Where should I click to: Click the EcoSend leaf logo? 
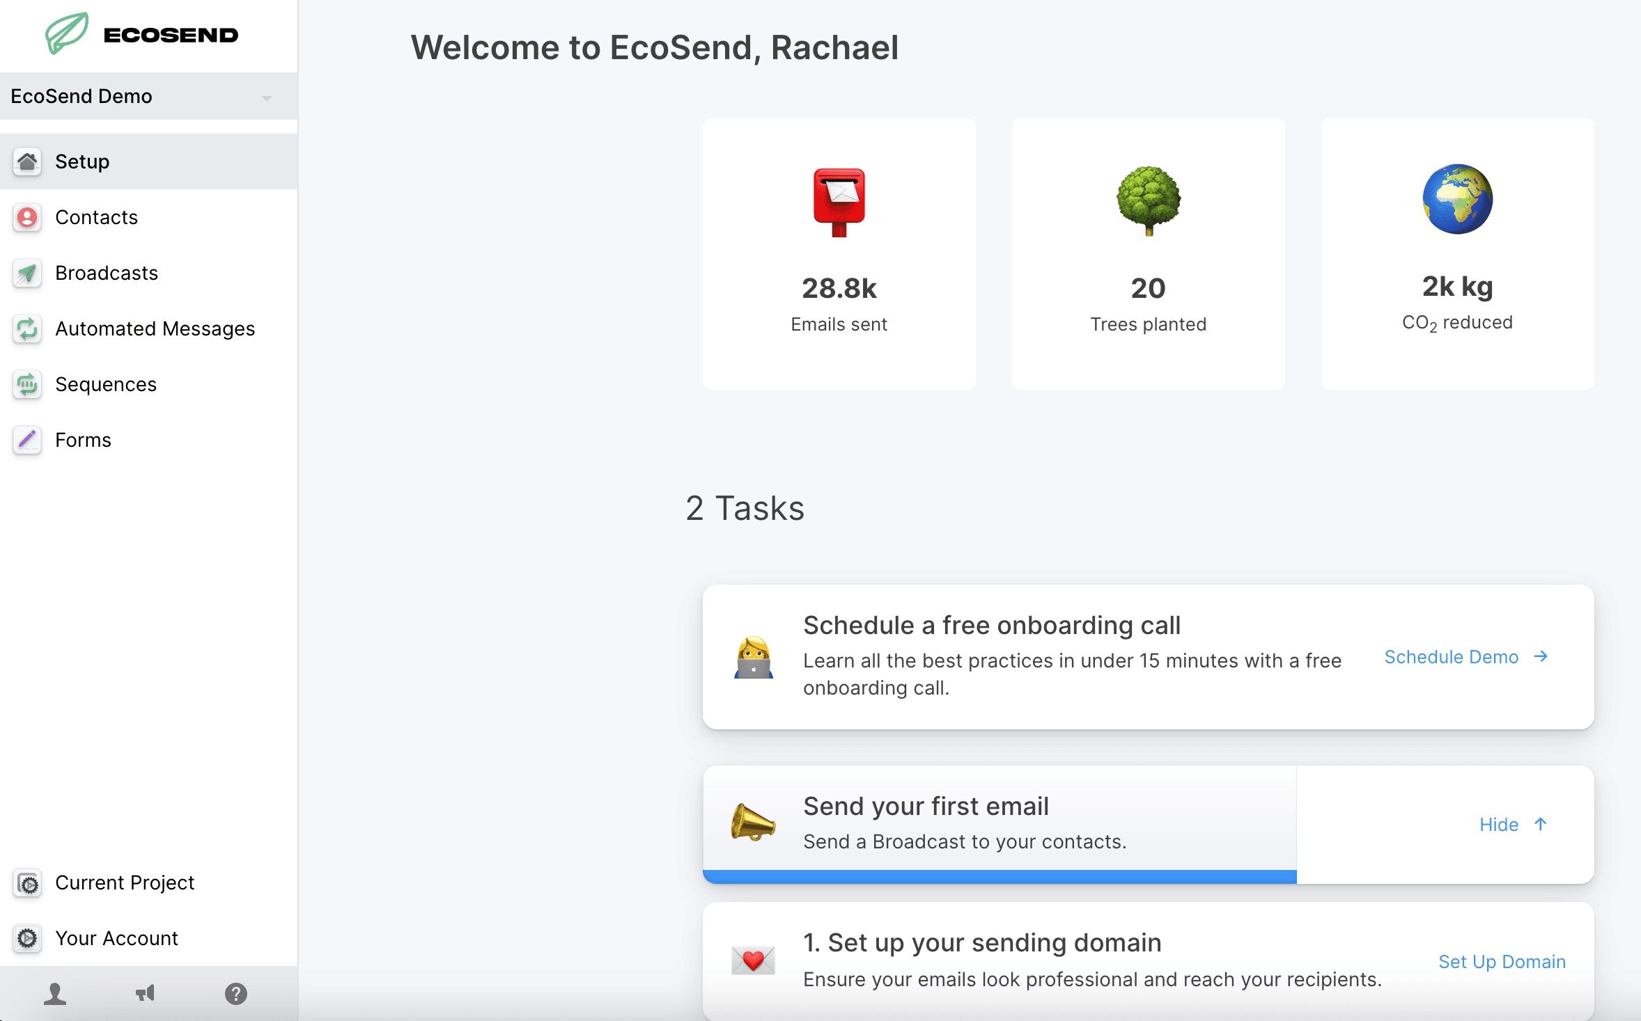point(67,33)
